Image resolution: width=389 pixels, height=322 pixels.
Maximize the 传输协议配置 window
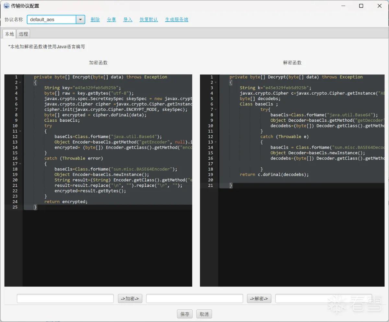pyautogui.click(x=361, y=6)
